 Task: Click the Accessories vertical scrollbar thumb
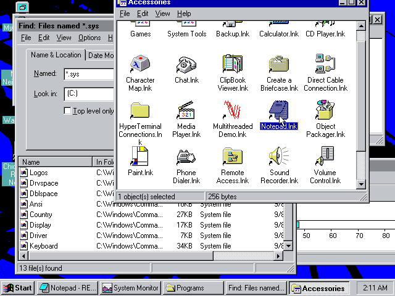click(x=361, y=96)
